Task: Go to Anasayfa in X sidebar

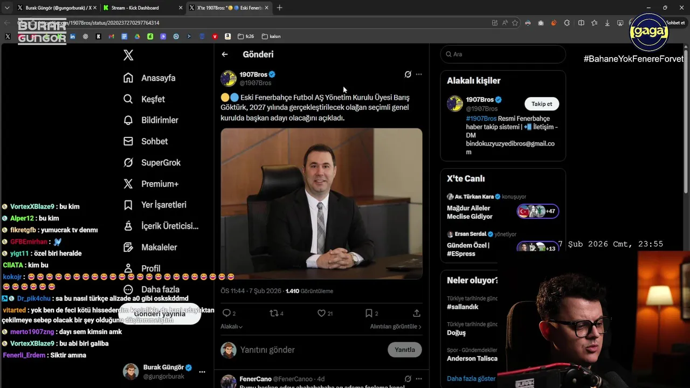Action: tap(149, 78)
